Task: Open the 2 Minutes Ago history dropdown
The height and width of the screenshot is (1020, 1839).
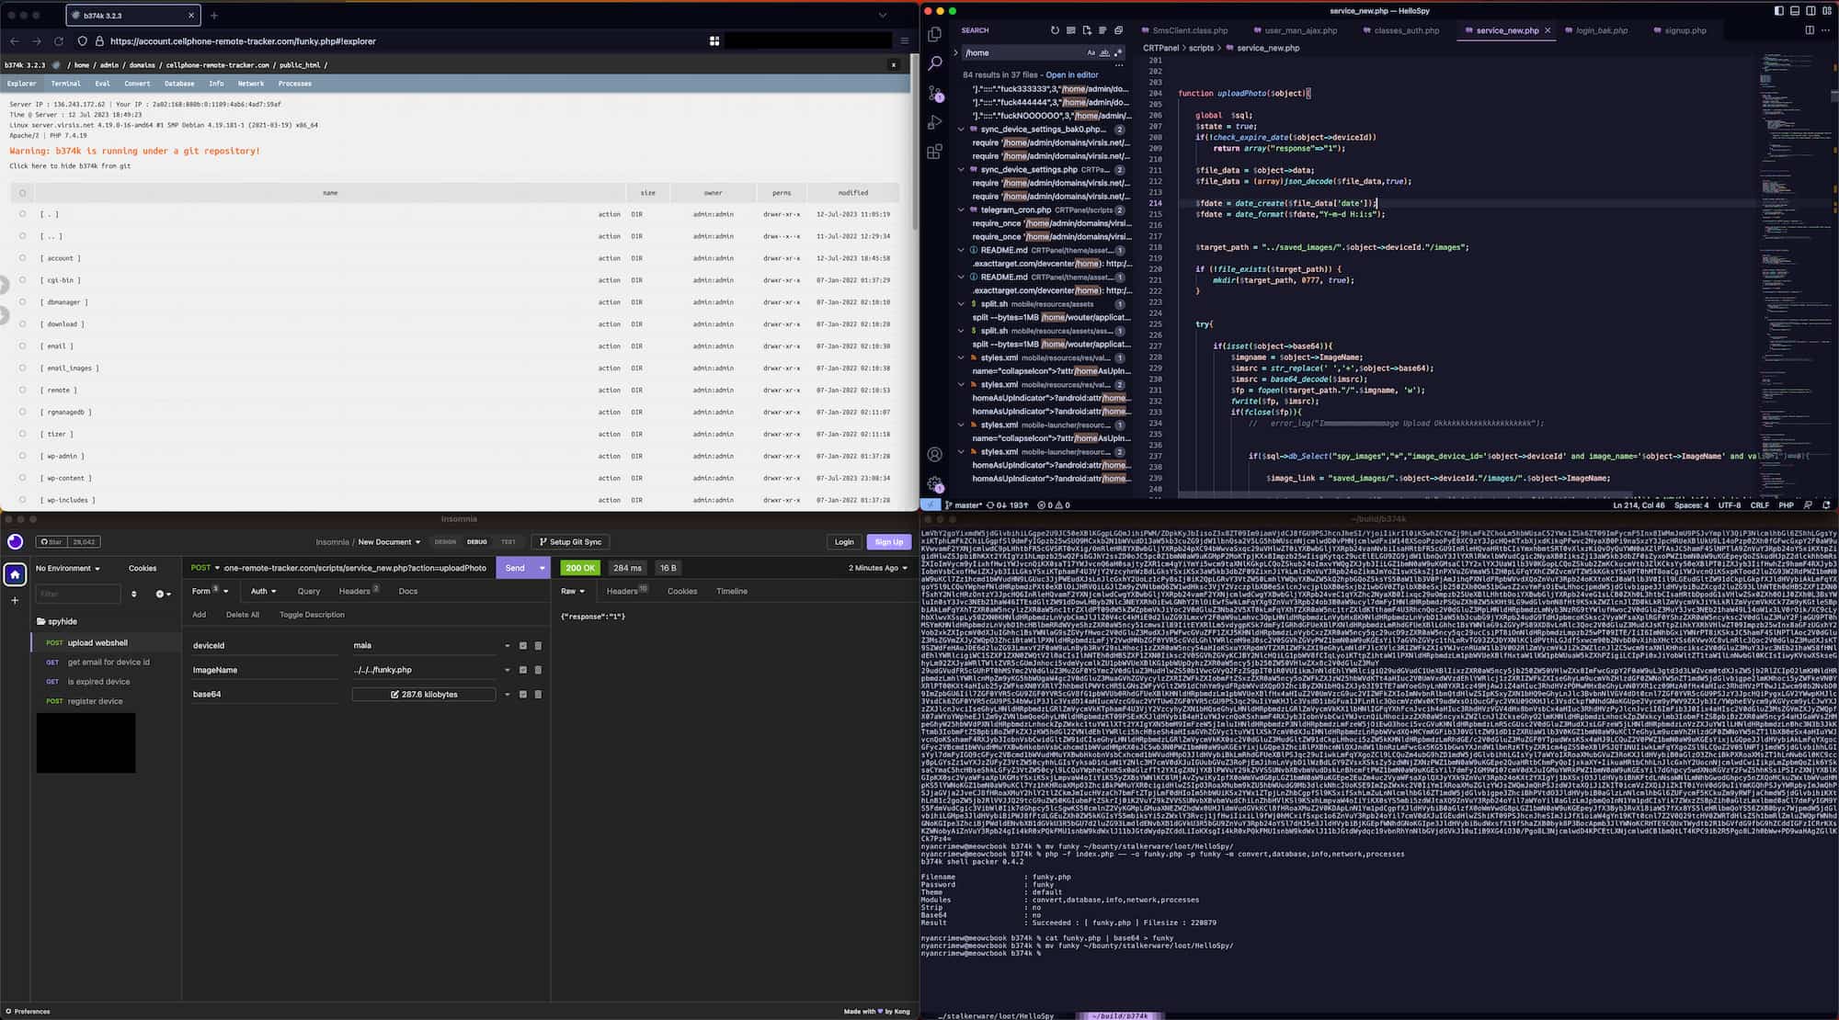Action: click(x=877, y=568)
